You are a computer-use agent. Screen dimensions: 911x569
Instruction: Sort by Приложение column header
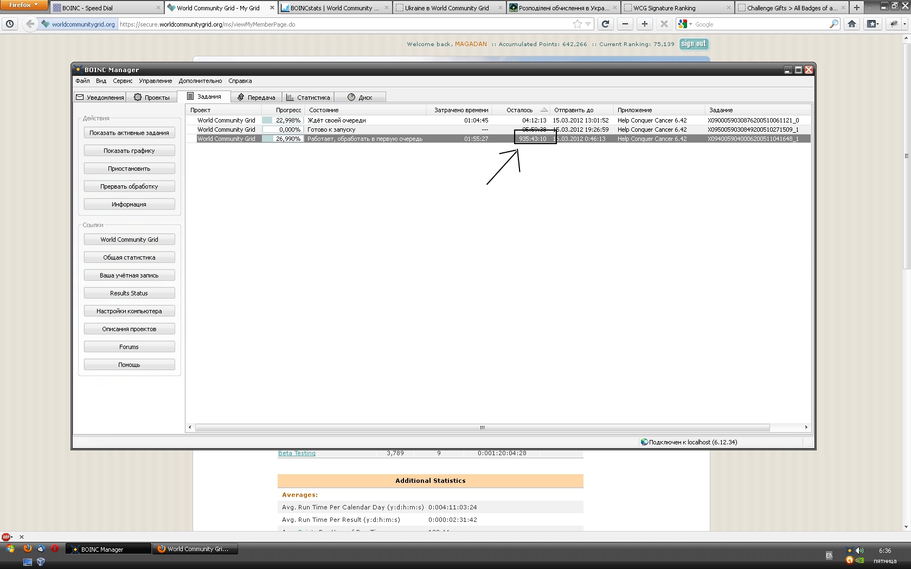coord(659,110)
